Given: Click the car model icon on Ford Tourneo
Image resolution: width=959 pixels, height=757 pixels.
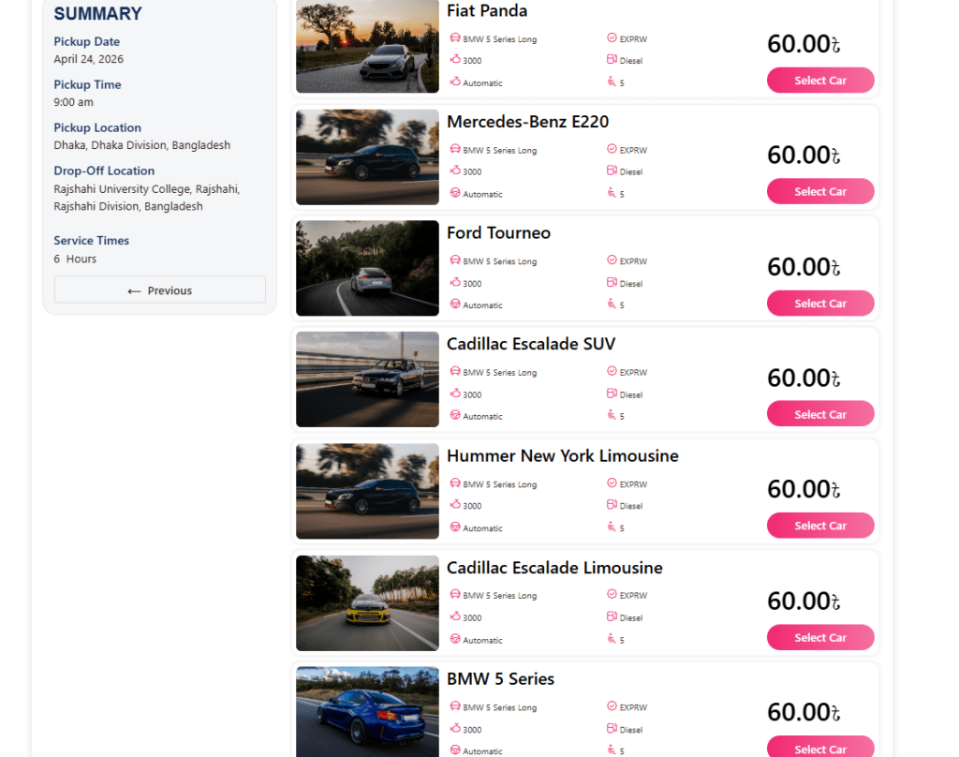Looking at the screenshot, I should coord(455,260).
